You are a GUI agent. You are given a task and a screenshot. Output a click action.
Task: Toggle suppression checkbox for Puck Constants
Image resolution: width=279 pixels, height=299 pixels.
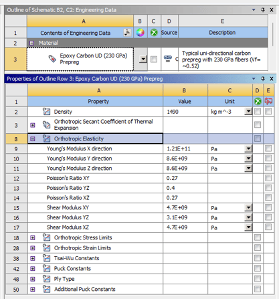click(x=258, y=268)
